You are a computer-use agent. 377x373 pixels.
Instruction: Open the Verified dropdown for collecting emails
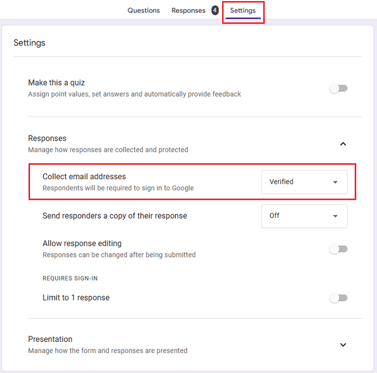coord(304,182)
